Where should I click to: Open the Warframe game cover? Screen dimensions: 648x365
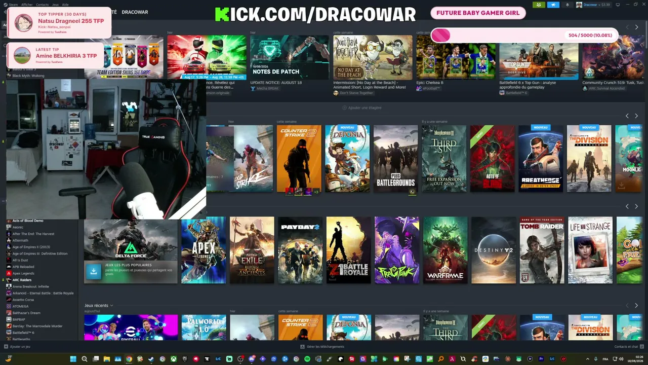click(445, 250)
